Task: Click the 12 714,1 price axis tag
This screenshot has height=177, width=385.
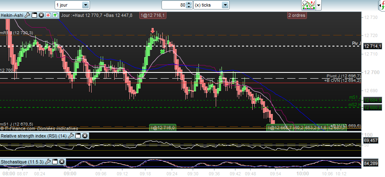Action: pos(373,46)
